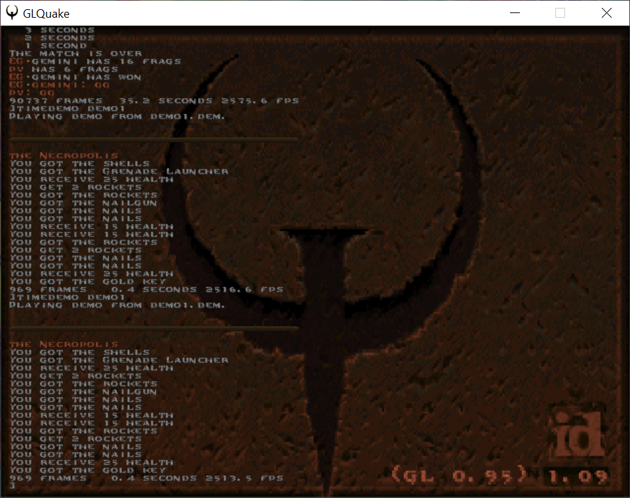
Task: Click the "1.09" version number
Action: (x=578, y=477)
